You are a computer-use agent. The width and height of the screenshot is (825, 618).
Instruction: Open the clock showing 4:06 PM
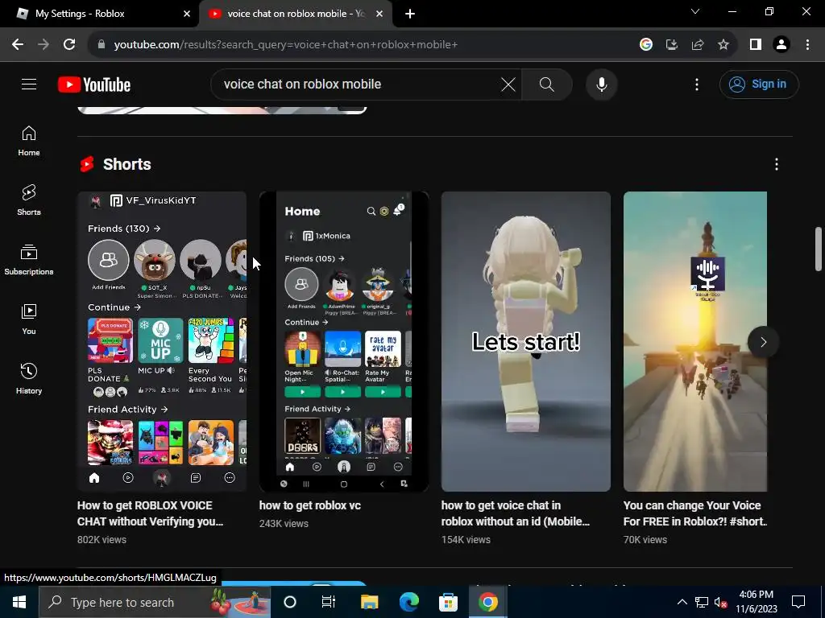click(x=756, y=602)
